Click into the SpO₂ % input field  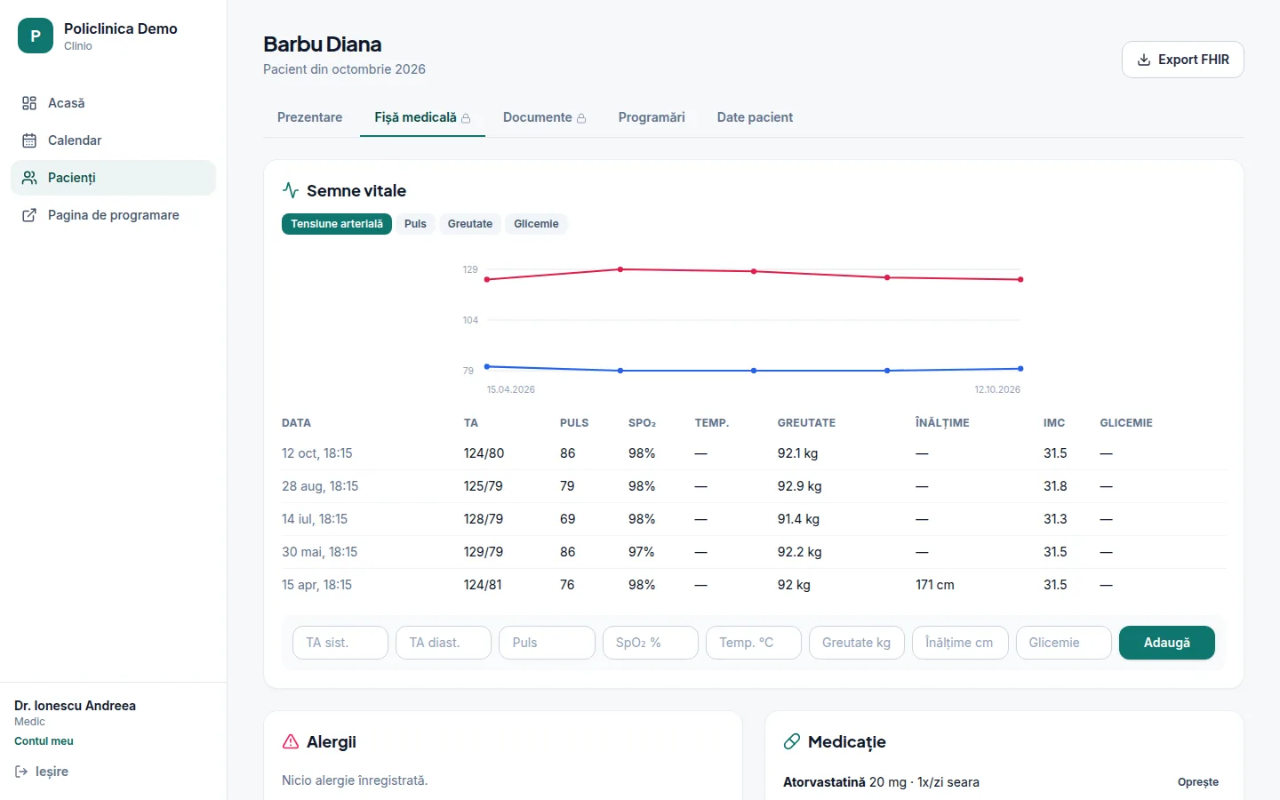coord(650,643)
